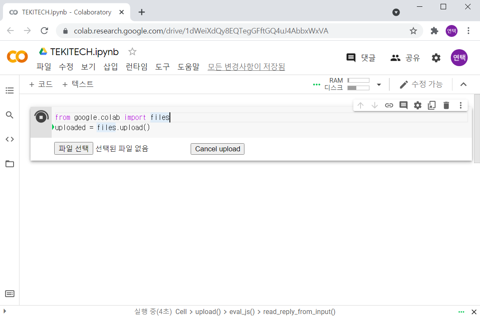Open the code snippets panel

pyautogui.click(x=9, y=139)
